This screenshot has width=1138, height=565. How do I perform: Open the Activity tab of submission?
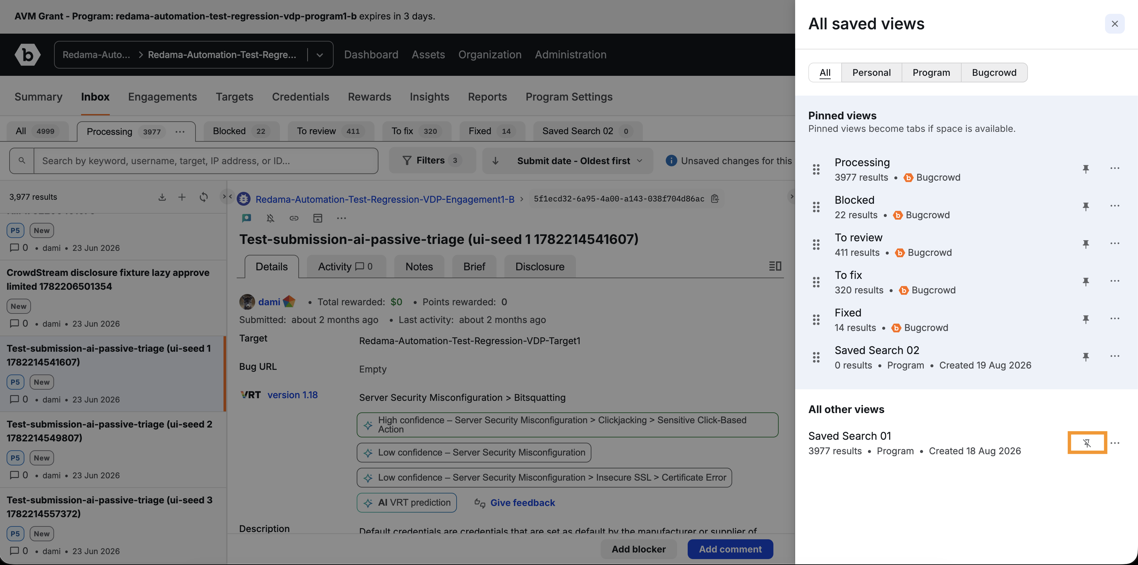(x=346, y=266)
